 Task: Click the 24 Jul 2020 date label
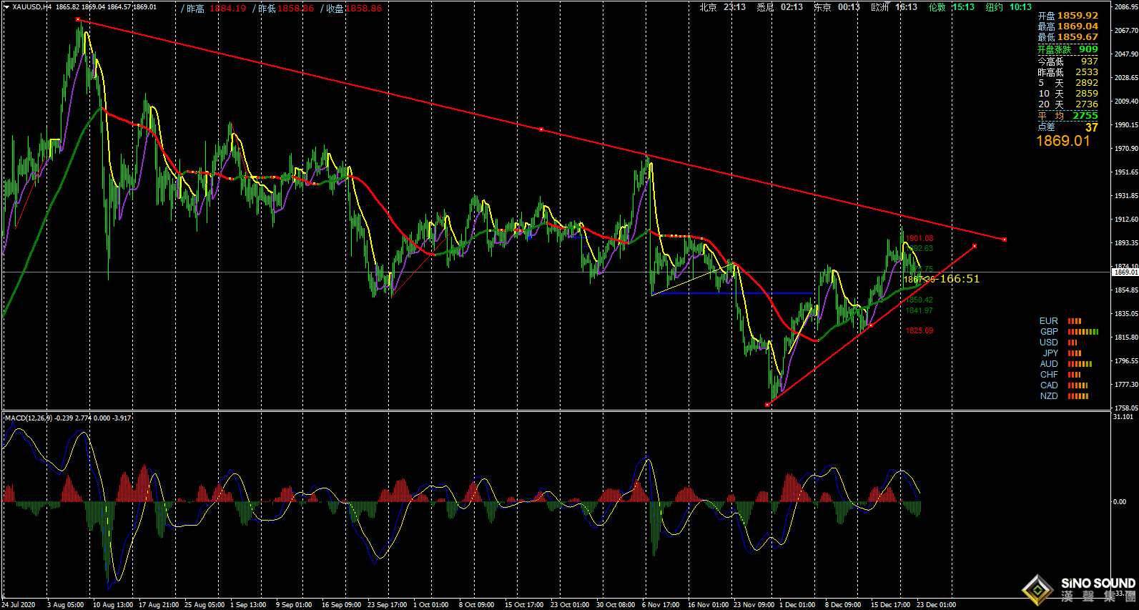(x=19, y=605)
